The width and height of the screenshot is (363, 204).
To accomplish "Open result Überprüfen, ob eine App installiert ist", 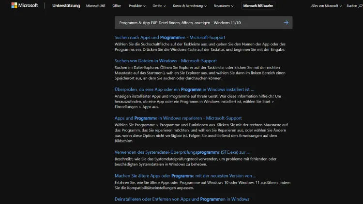I will [184, 89].
